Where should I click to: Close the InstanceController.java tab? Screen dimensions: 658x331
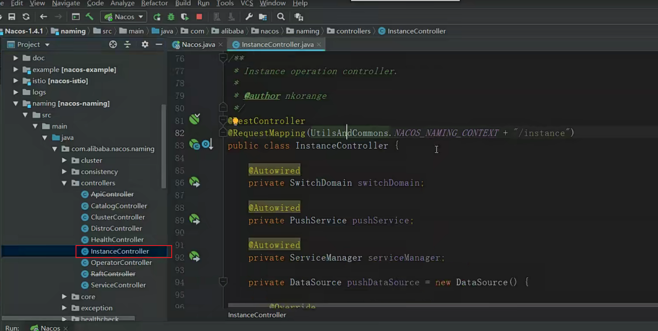click(x=319, y=45)
